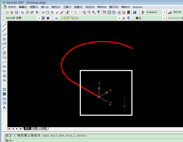Expand the Standard text style dropdown

pyautogui.click(x=165, y=12)
